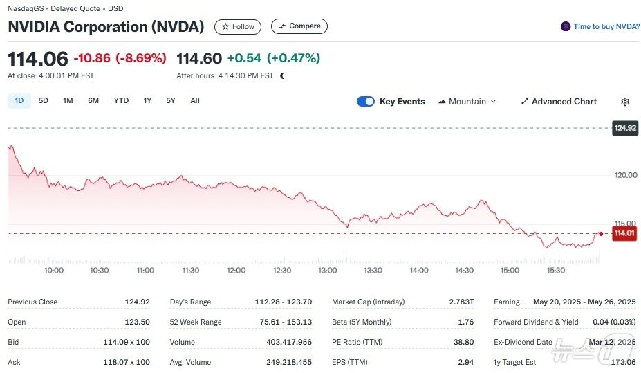Image resolution: width=641 pixels, height=373 pixels.
Task: Click the red 114.01 current price tag
Action: [x=624, y=234]
